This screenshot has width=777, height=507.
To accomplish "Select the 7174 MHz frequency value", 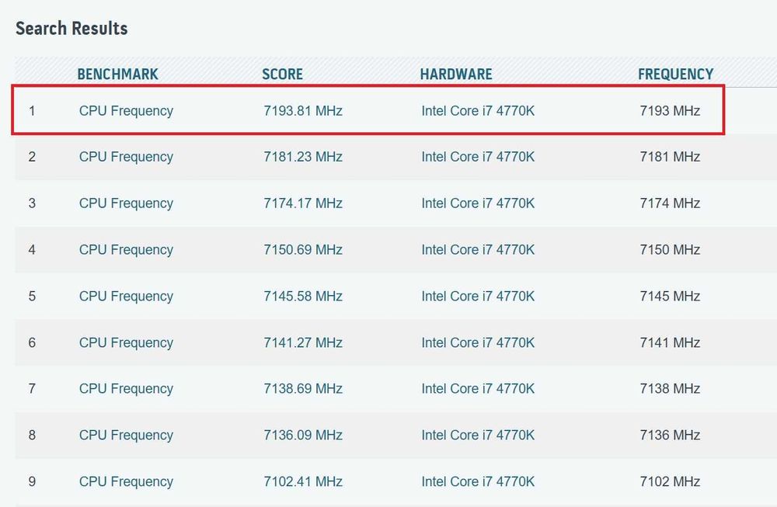I will [x=670, y=203].
